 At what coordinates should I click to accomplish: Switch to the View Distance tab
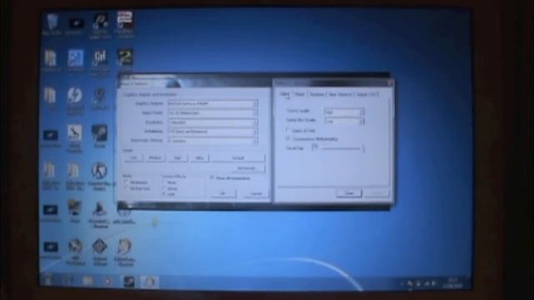340,94
